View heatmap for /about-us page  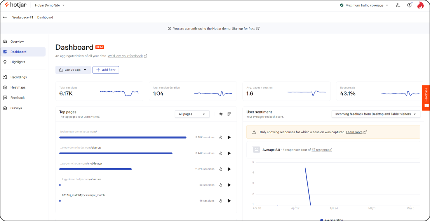(x=221, y=185)
